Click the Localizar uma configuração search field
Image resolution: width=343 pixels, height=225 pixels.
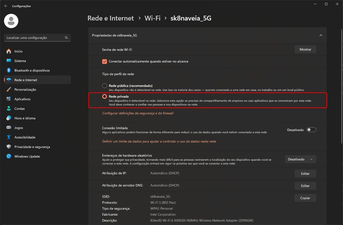(x=34, y=38)
